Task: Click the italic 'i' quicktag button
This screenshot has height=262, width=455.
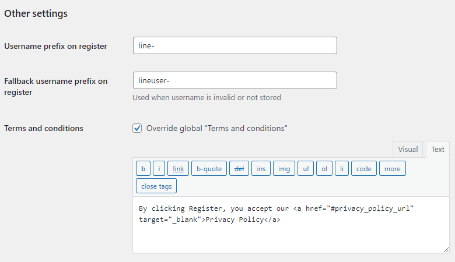Action: click(x=159, y=169)
